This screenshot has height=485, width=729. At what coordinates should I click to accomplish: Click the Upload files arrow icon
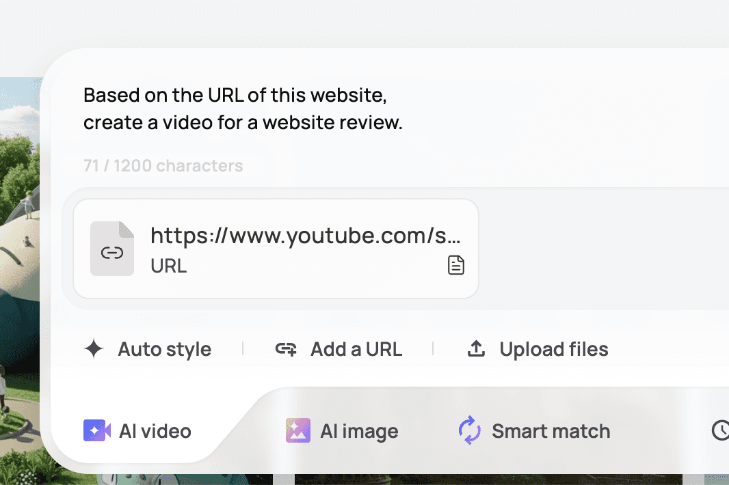476,348
